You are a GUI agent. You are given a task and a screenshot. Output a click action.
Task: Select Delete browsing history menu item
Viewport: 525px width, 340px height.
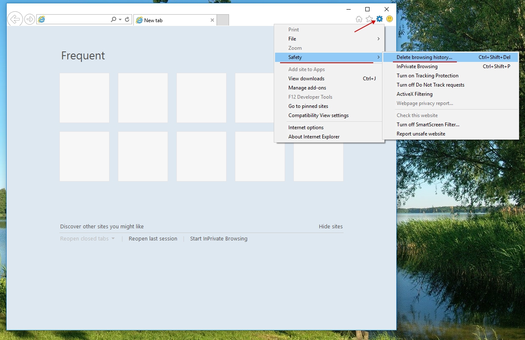click(x=424, y=57)
